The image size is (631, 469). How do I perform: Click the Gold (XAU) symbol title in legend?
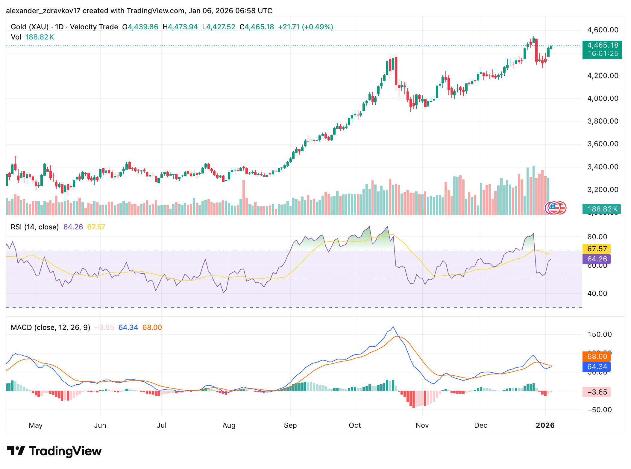pos(30,27)
